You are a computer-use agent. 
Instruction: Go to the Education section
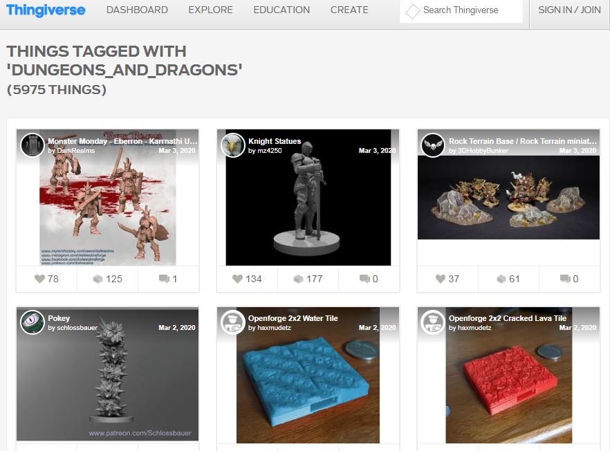(x=281, y=10)
